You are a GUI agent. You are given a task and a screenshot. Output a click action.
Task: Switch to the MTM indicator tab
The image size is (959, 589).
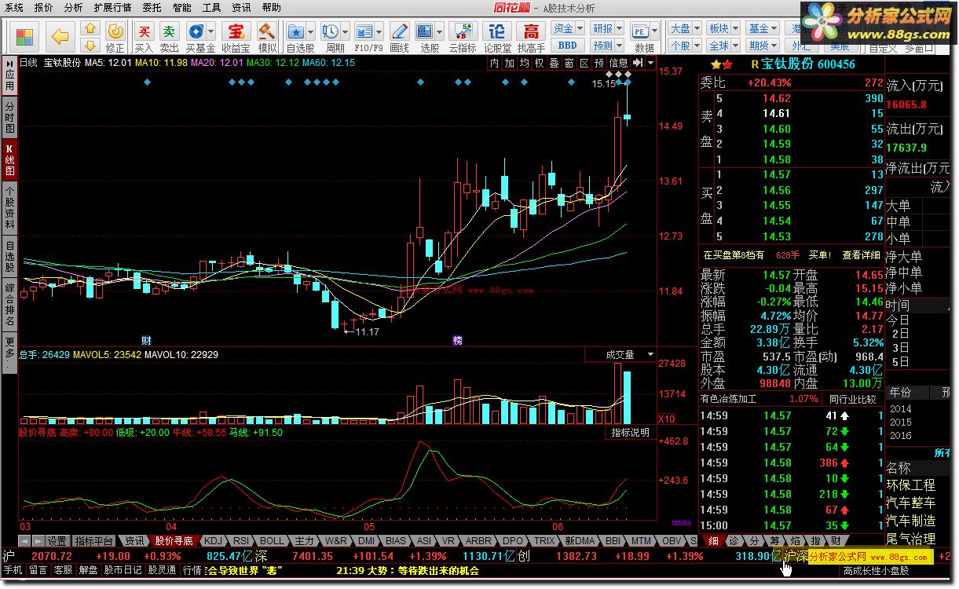642,541
